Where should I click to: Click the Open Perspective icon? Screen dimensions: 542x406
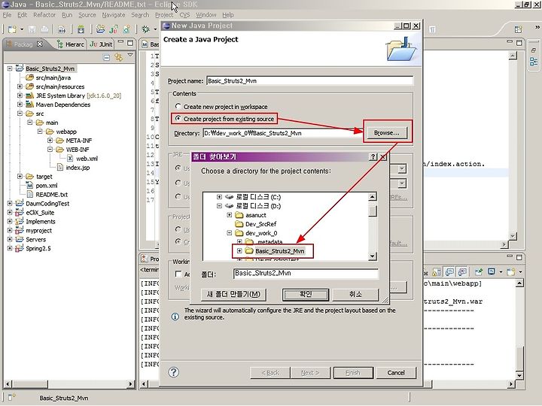point(518,29)
